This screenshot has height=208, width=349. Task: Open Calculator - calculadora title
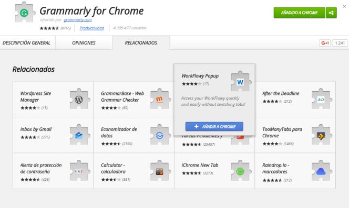[113, 168]
